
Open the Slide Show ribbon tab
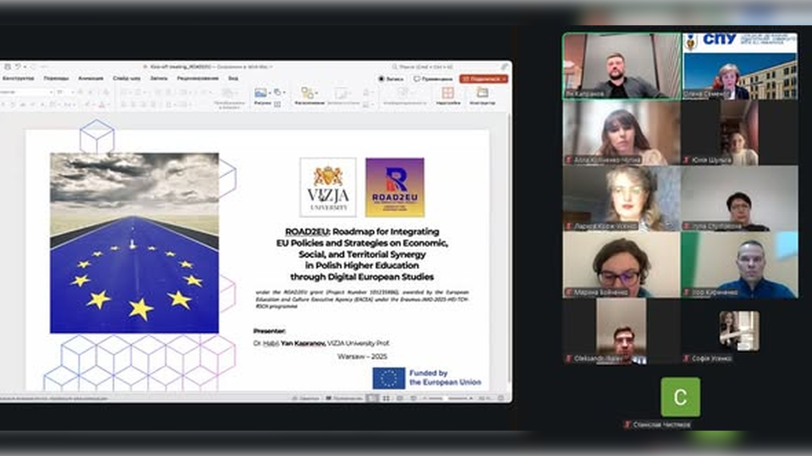(x=126, y=79)
